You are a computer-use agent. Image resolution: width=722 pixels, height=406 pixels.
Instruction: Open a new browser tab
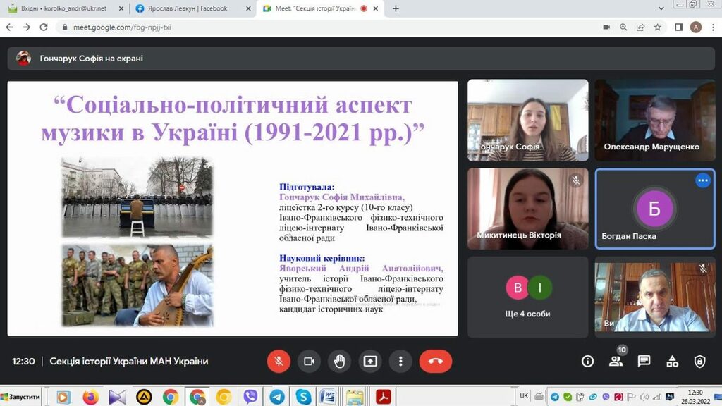point(396,8)
